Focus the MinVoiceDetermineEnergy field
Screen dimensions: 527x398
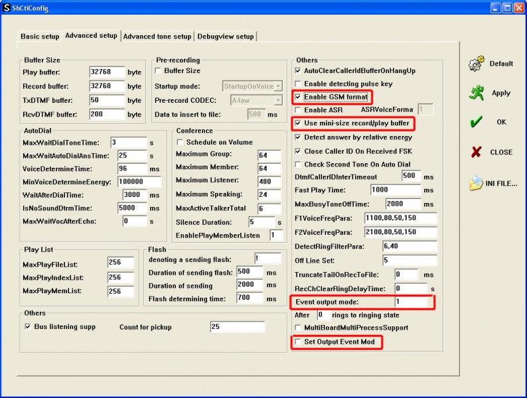pos(139,182)
